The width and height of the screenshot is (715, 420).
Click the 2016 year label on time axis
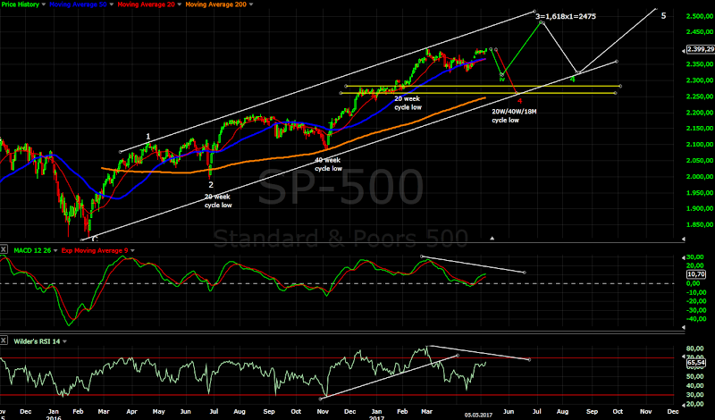coord(54,417)
